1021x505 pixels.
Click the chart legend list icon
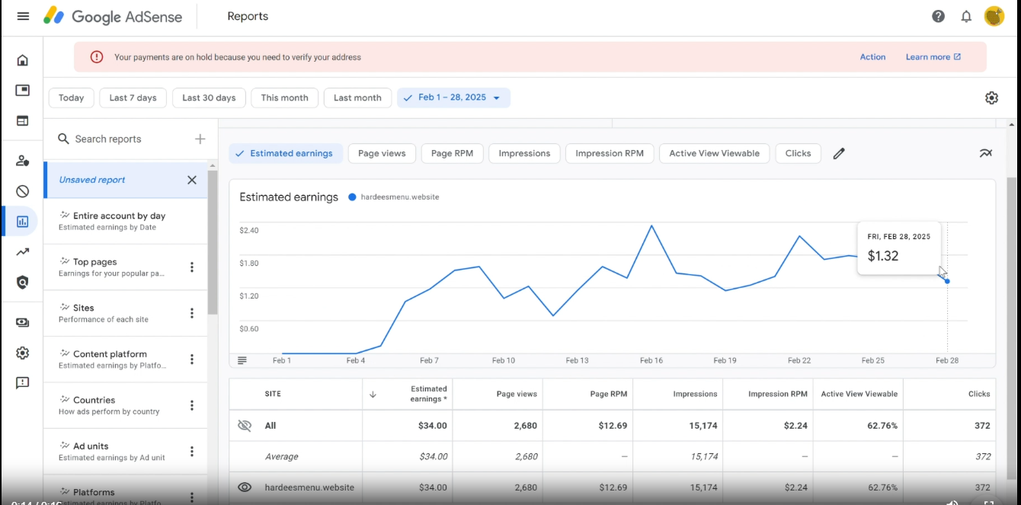242,360
